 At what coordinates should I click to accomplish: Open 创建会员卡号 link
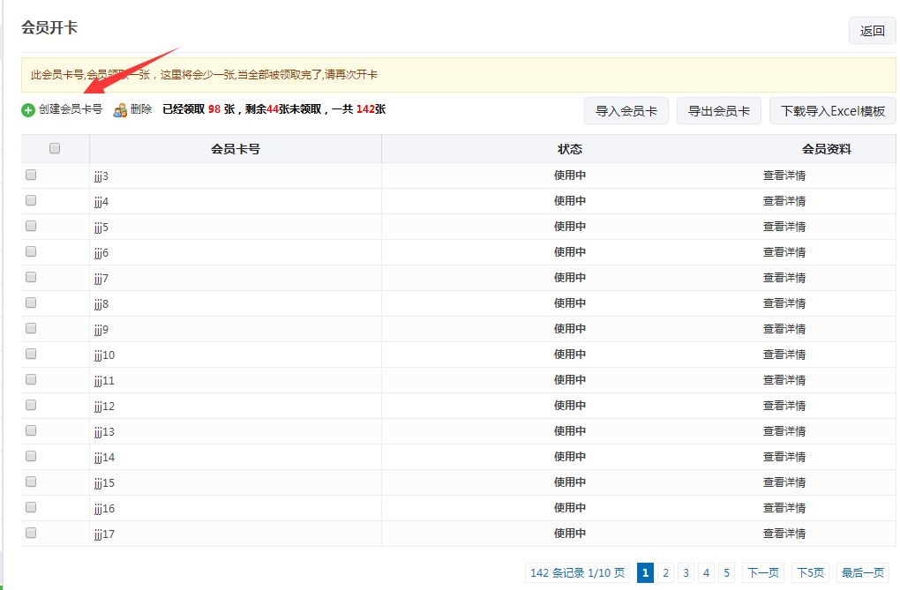coord(71,109)
